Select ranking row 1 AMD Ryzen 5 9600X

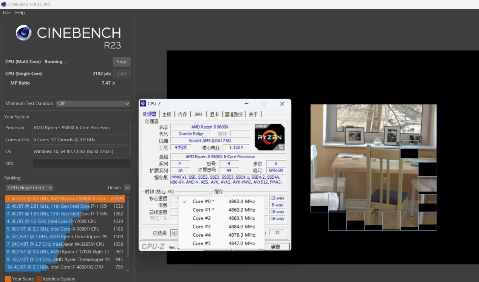click(x=65, y=199)
